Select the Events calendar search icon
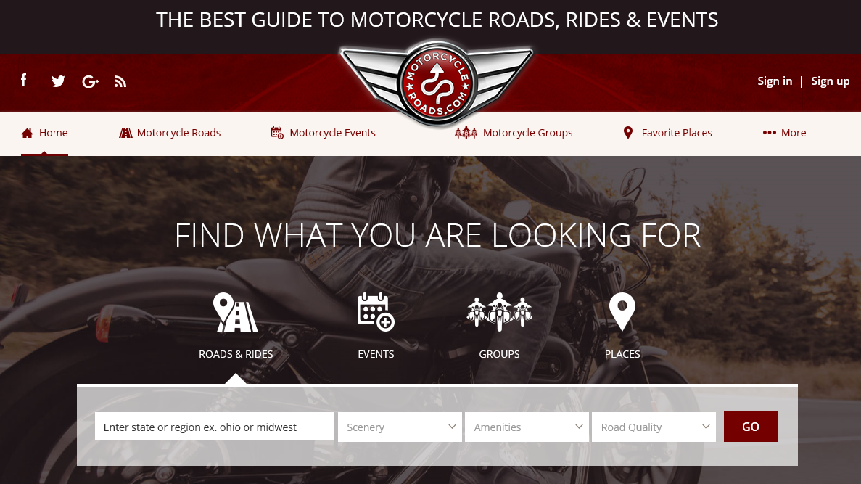This screenshot has width=861, height=484. (x=376, y=312)
